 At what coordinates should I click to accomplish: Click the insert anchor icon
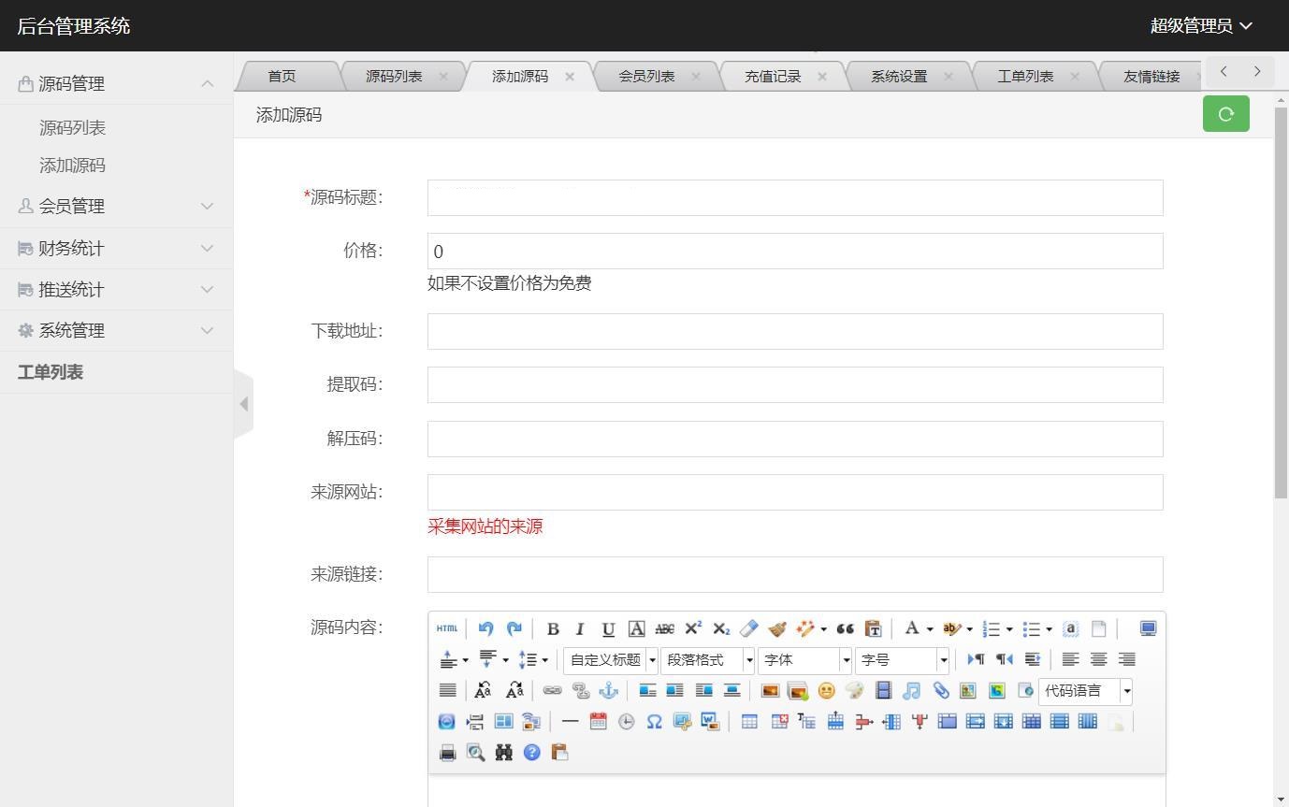tap(611, 690)
